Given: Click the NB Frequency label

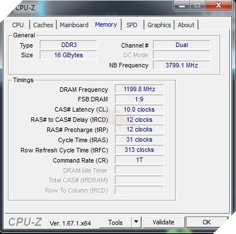Looking at the screenshot, I should [x=129, y=65].
